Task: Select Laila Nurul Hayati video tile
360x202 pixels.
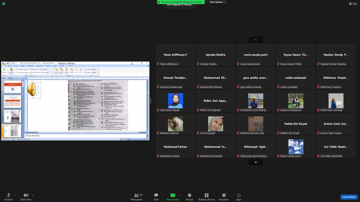Action: point(175,101)
